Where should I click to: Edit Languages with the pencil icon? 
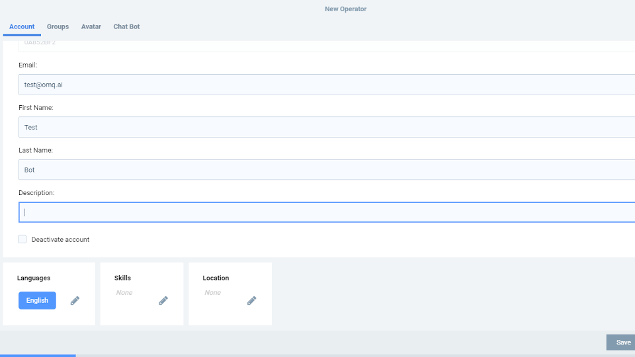click(75, 300)
